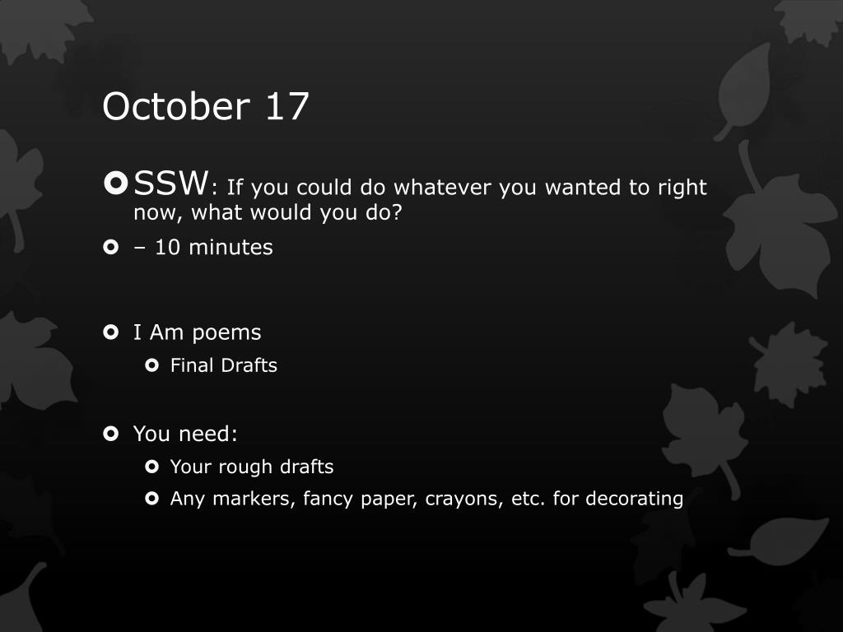Click the large SSW heading text

pos(171,183)
